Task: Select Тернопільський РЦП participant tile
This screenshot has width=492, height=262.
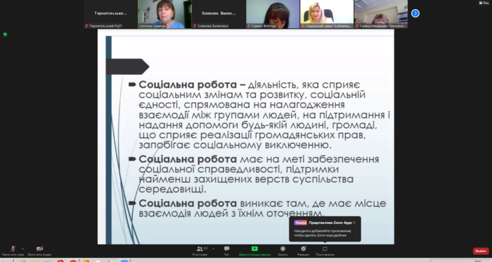Action: 107,14
